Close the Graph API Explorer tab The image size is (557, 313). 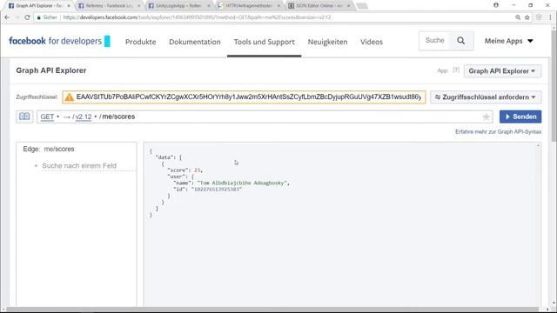(69, 6)
